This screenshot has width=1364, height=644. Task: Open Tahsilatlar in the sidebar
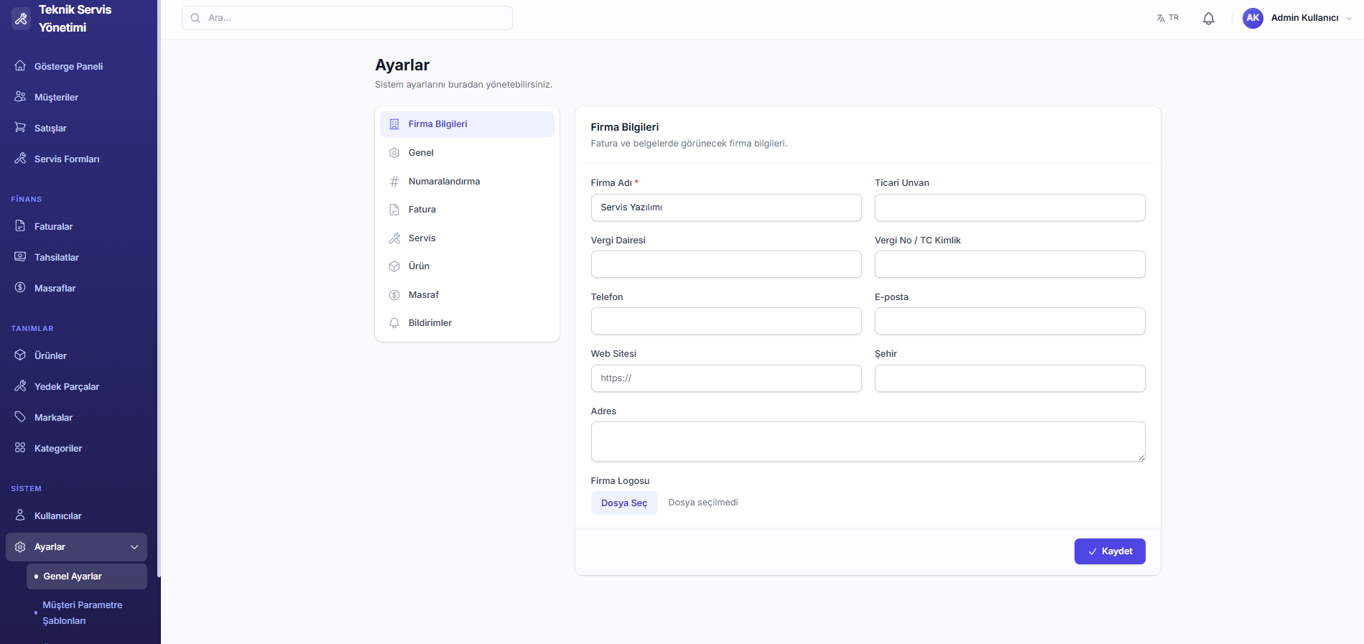[56, 257]
